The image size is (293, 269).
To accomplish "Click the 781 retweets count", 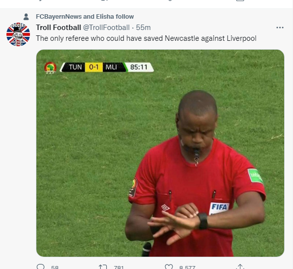I will (119, 267).
